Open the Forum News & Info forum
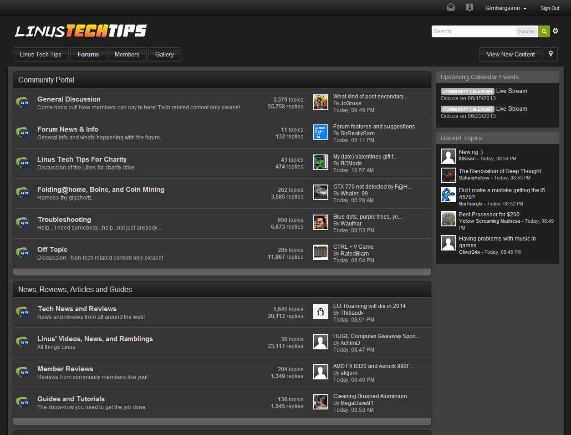 [68, 129]
